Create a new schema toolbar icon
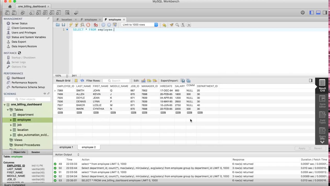This screenshot has height=186, width=330. pos(32,13)
